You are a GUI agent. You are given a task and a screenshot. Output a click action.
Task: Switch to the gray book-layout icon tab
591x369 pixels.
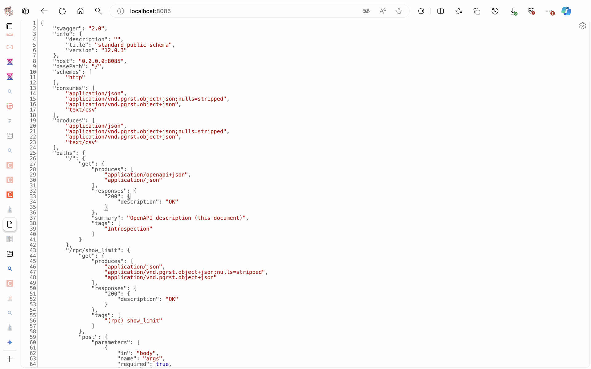coord(10,239)
